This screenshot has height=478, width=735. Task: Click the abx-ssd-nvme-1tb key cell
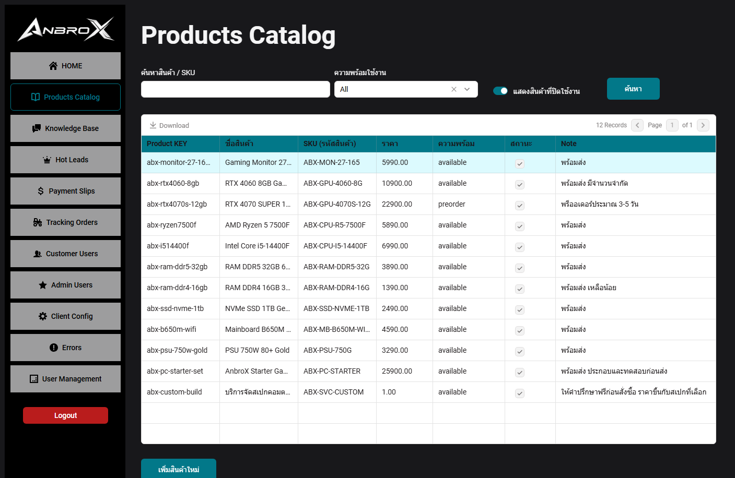[x=180, y=308]
